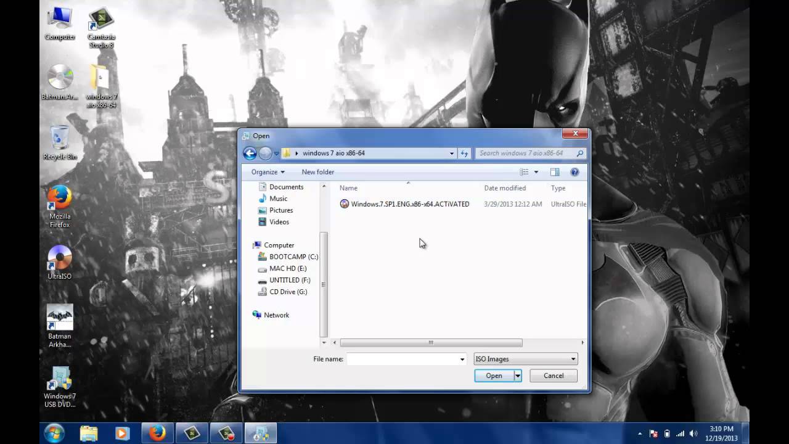This screenshot has width=789, height=444.
Task: Sort by Type column header
Action: pos(558,188)
